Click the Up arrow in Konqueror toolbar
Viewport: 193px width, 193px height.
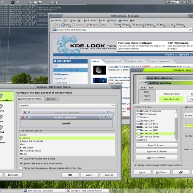pos(55,25)
